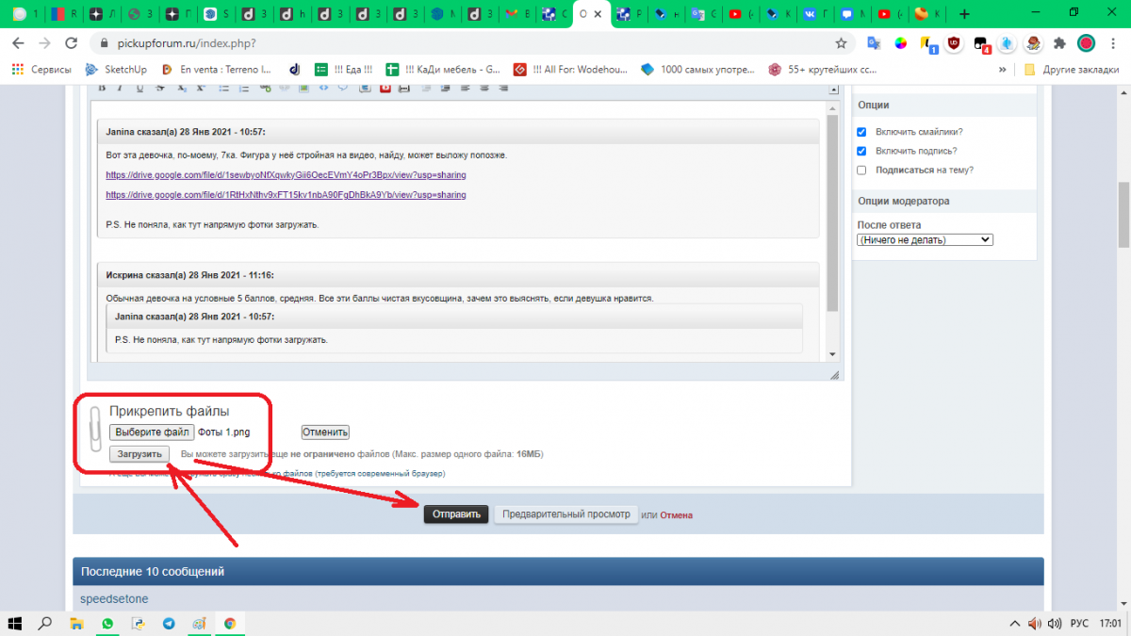Reload the page using the refresh icon
Screen dimensions: 1131x636
[x=71, y=43]
